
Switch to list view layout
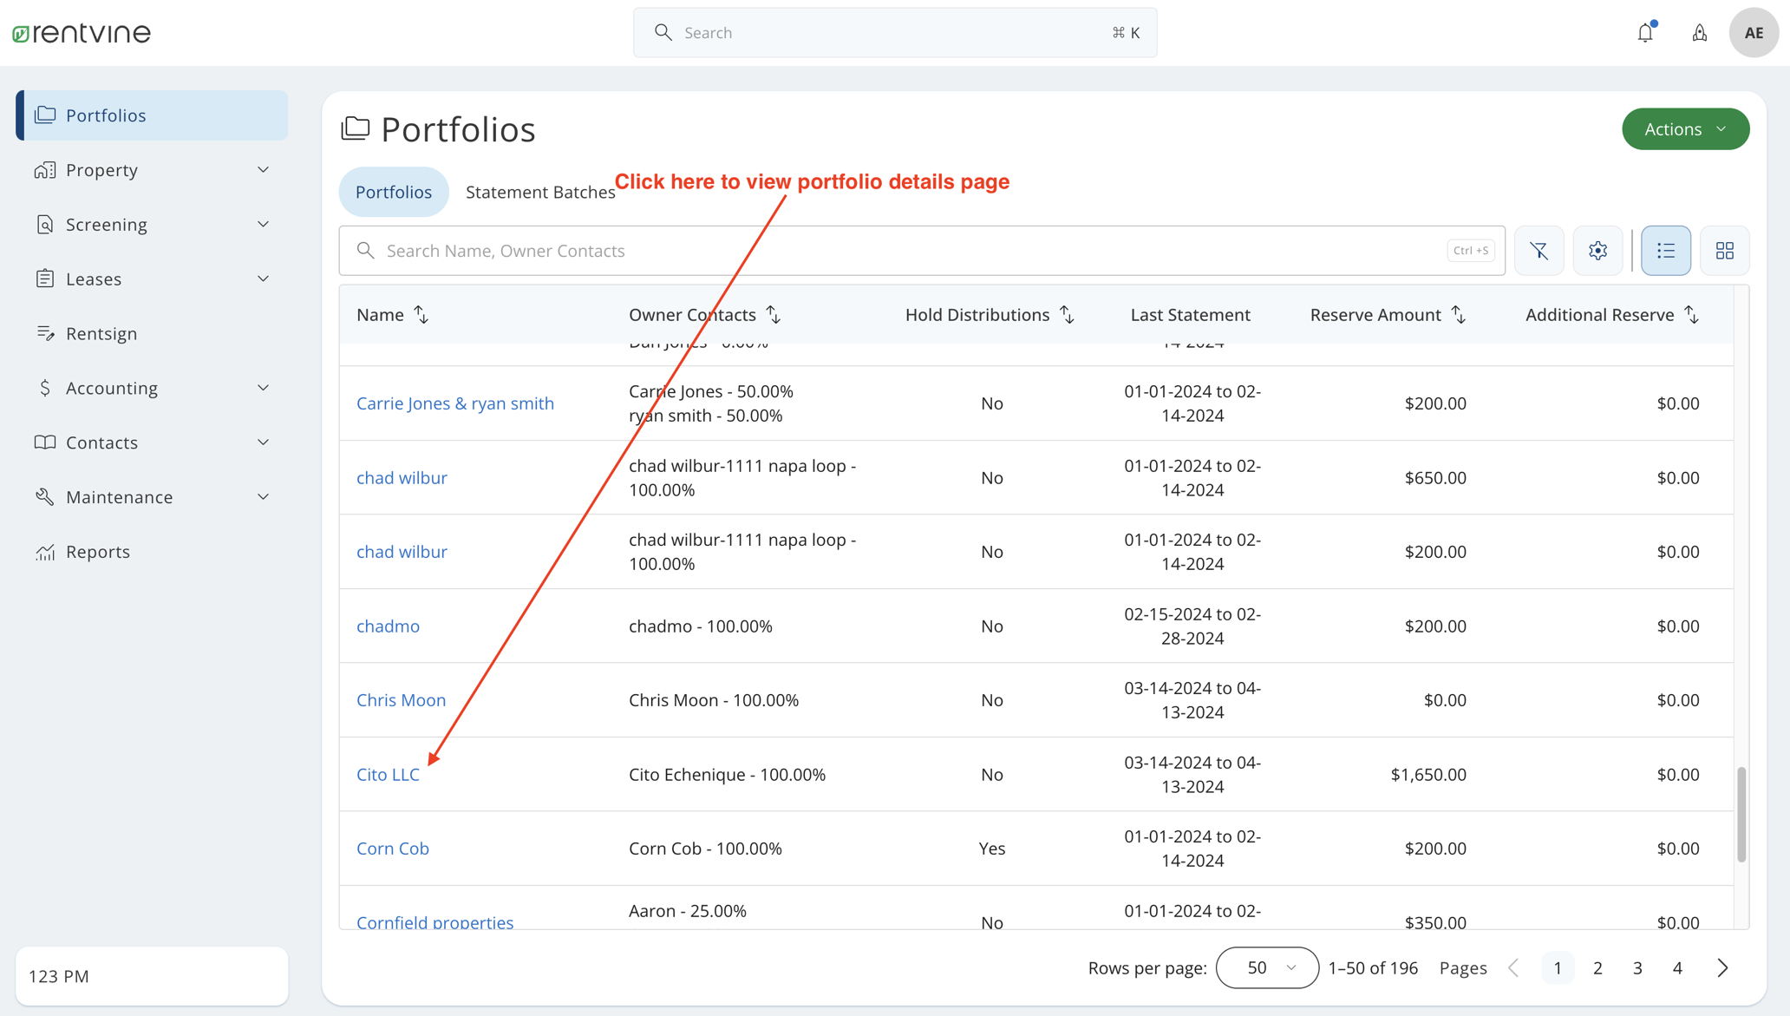coord(1665,250)
